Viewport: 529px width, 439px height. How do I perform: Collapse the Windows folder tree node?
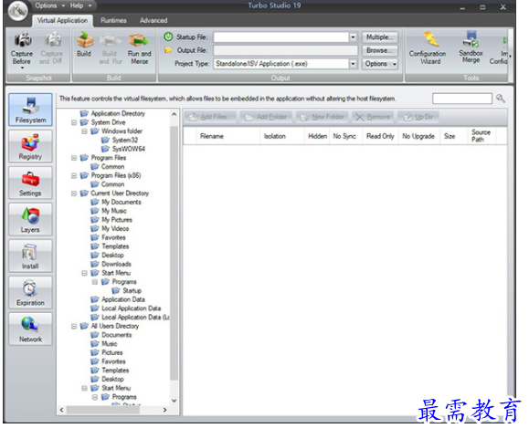84,131
